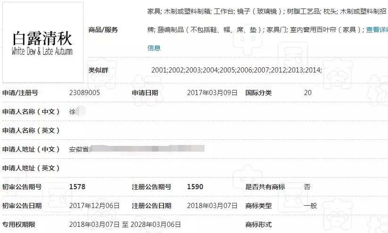Click the 申请人地址（英文）label

click(31, 168)
